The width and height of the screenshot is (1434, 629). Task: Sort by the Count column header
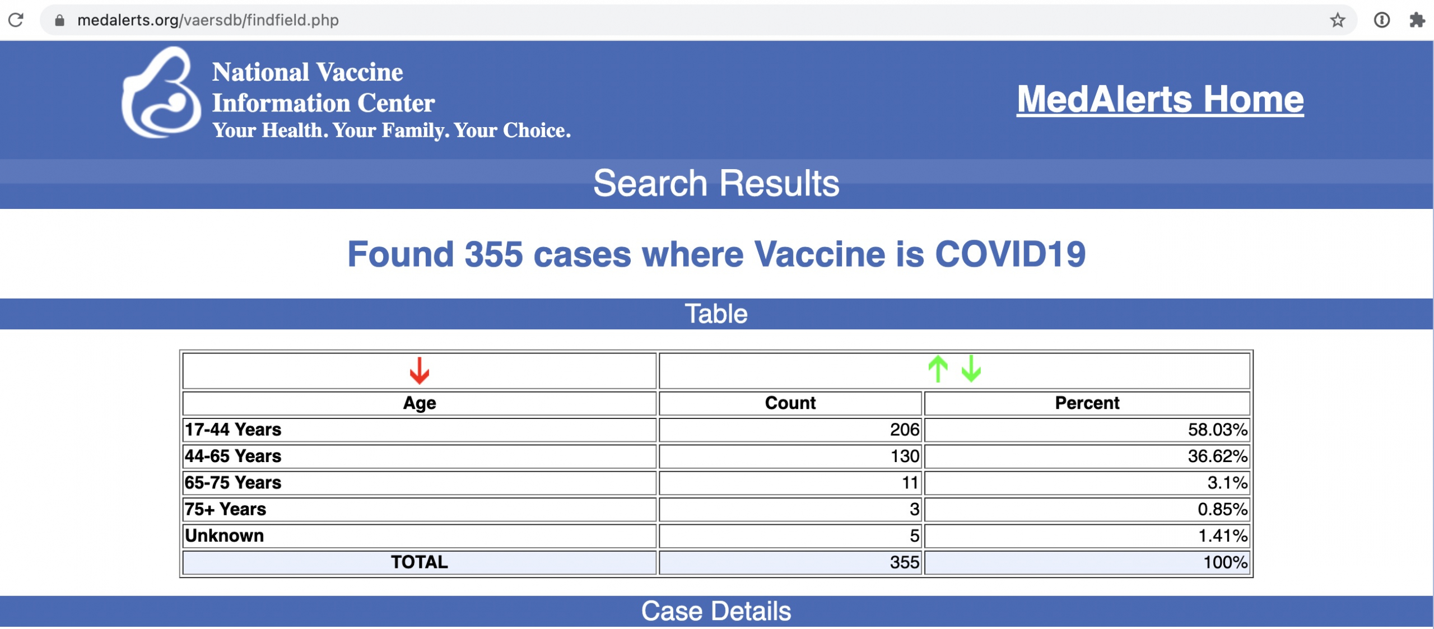(790, 403)
